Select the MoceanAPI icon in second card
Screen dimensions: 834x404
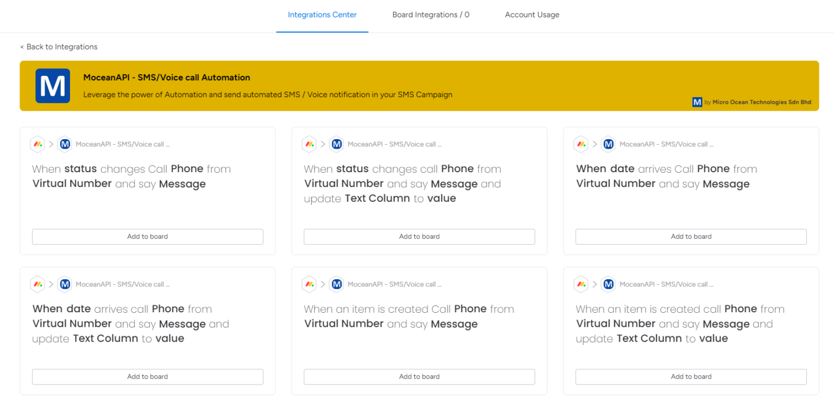336,144
